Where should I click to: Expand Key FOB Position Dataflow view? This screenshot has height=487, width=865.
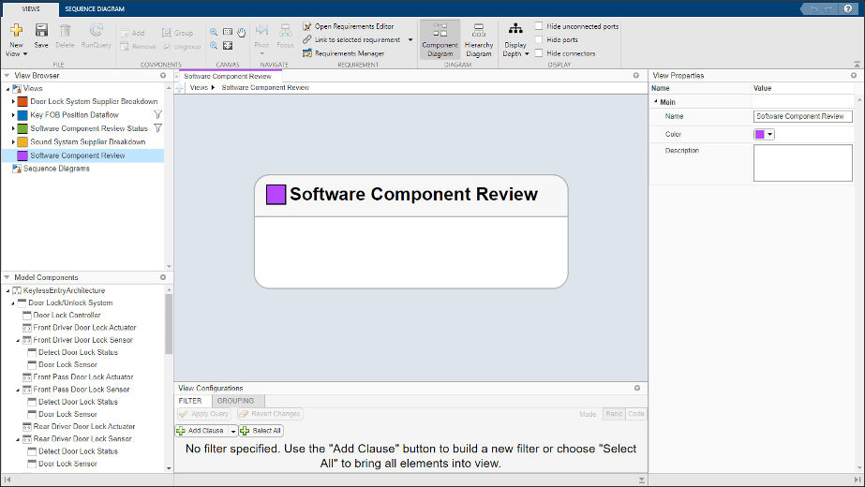point(13,114)
